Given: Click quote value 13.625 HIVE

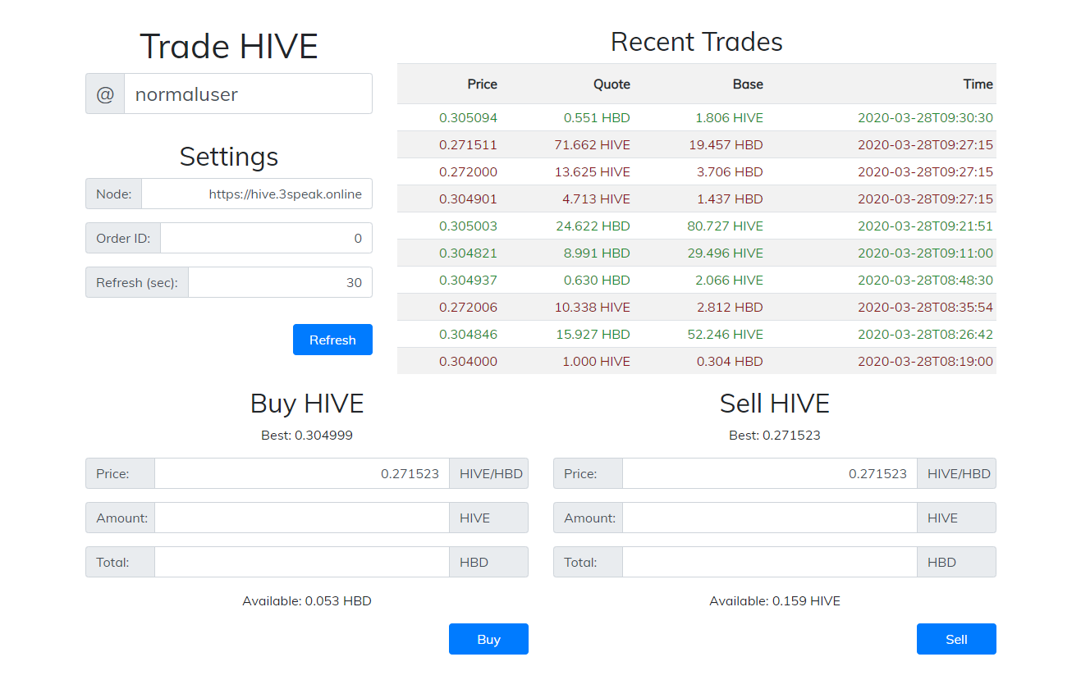Looking at the screenshot, I should 593,171.
